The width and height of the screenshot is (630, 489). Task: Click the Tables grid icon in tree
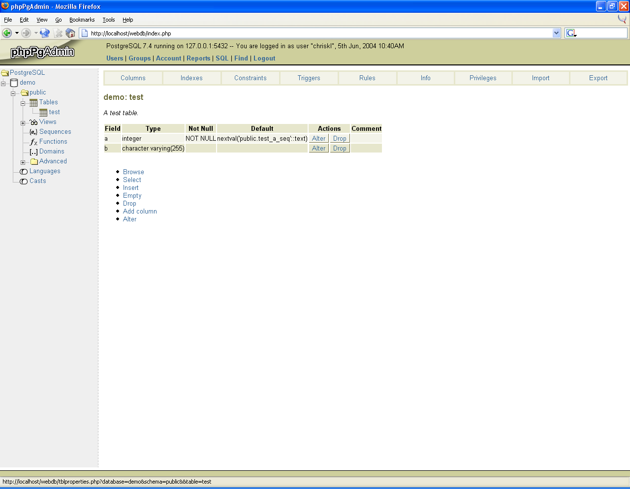pos(33,102)
